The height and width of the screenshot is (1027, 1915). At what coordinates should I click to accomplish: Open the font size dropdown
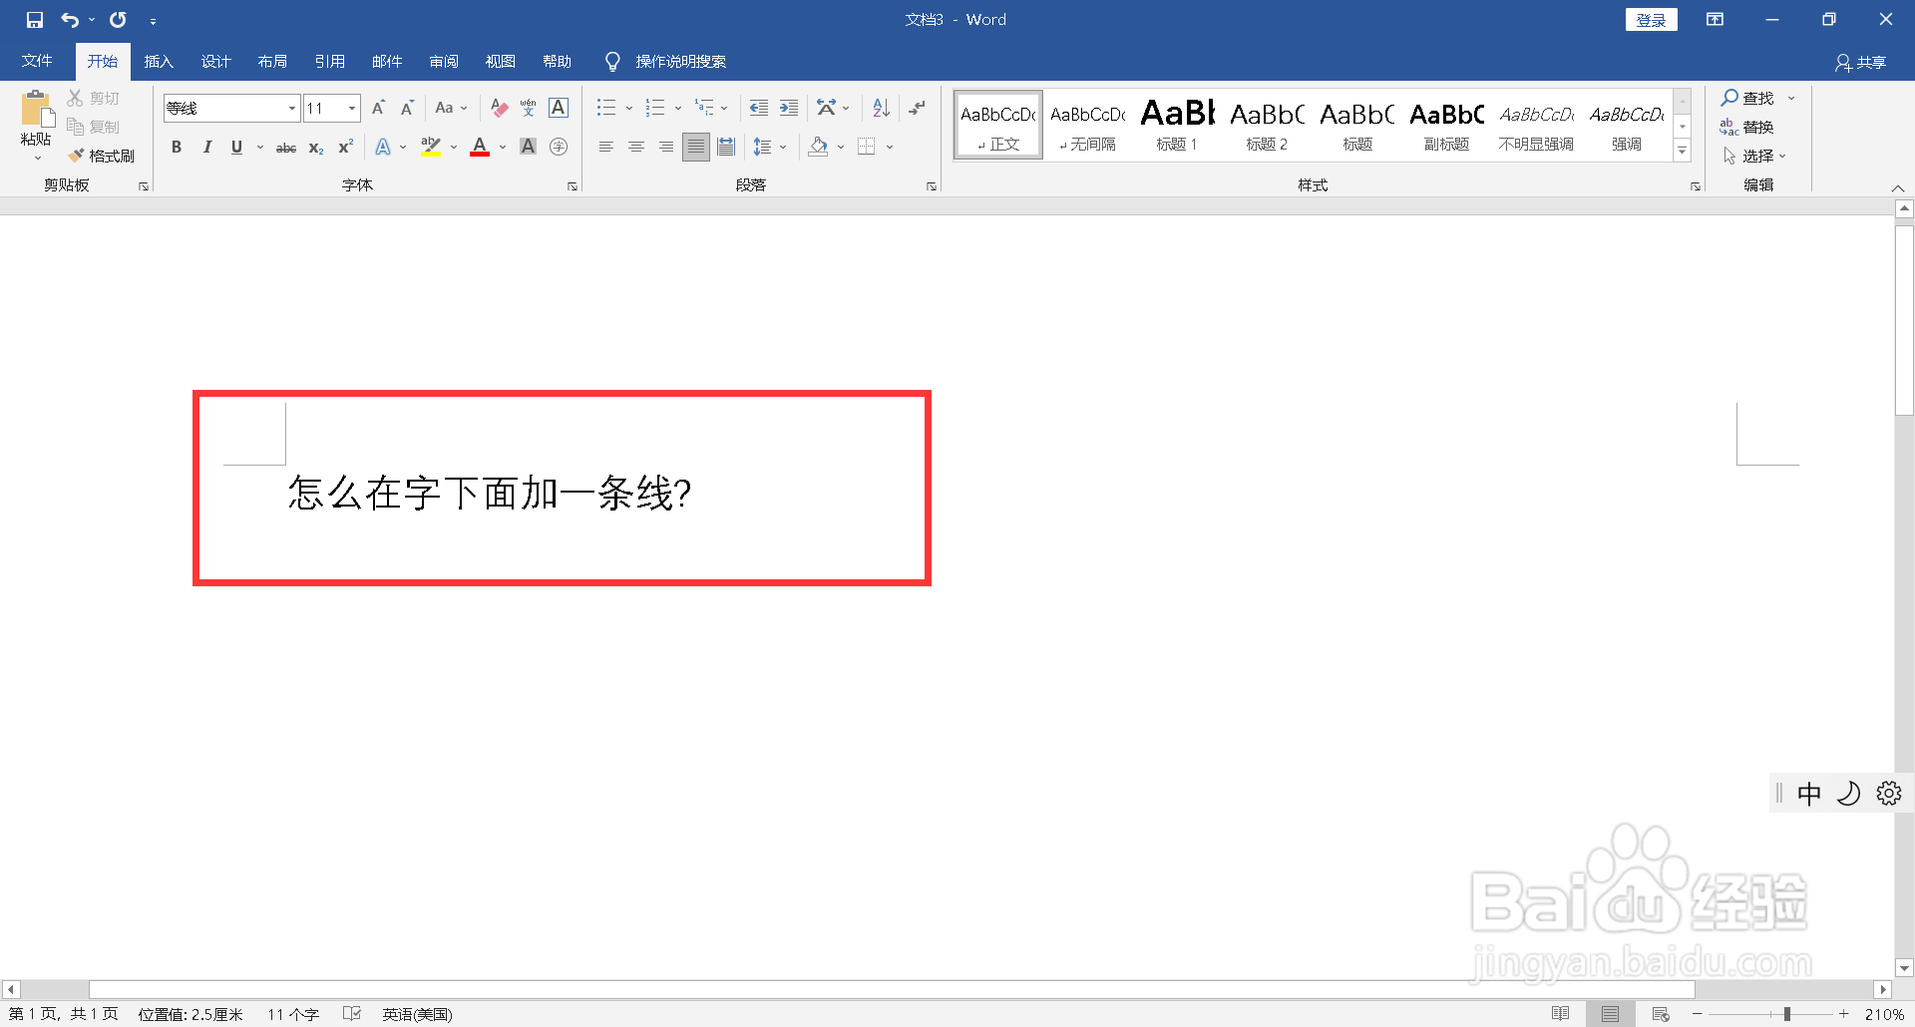coord(352,108)
